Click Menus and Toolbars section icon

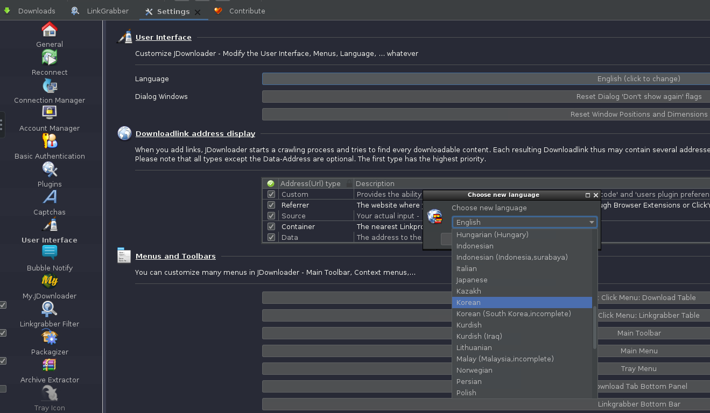pos(124,256)
